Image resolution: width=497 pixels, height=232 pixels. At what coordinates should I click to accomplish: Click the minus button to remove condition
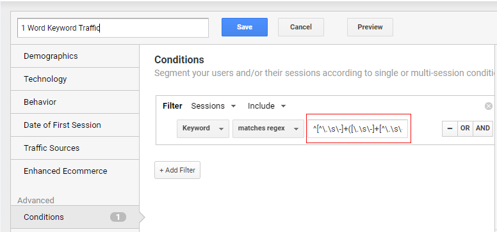coord(450,128)
